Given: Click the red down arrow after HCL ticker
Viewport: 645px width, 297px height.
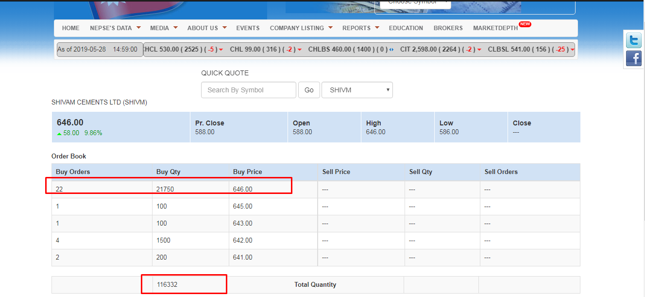Looking at the screenshot, I should coord(221,50).
